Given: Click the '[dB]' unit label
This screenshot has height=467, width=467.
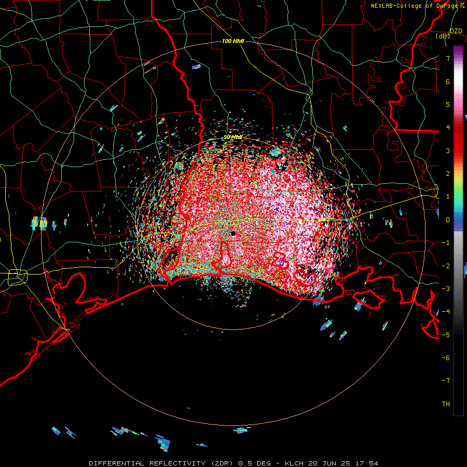Looking at the screenshot, I should [x=443, y=36].
